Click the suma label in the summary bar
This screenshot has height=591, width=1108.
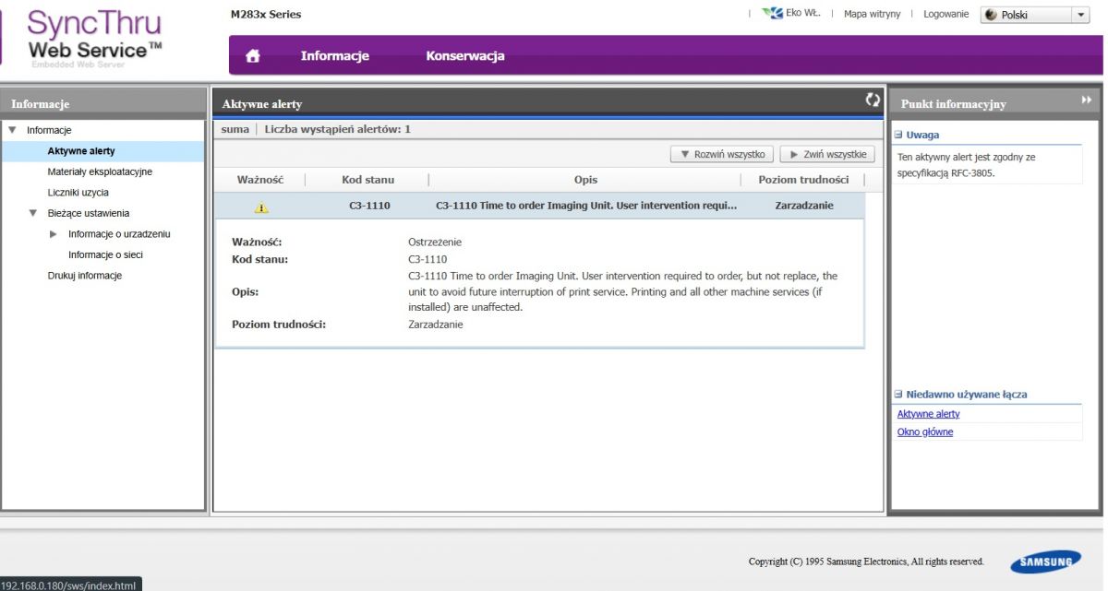pos(235,129)
